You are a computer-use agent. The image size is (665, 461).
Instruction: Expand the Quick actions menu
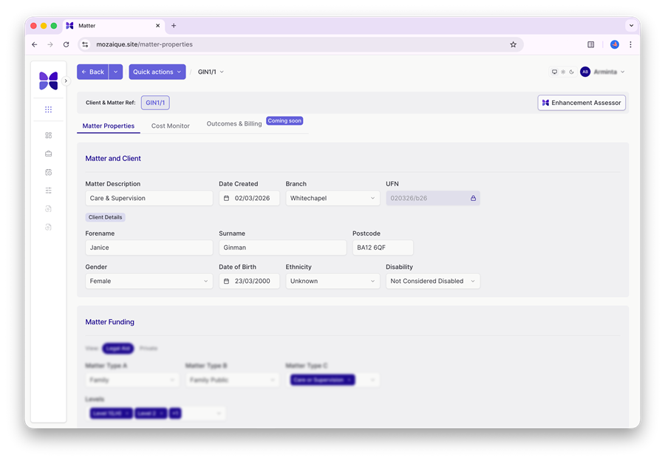pos(157,72)
